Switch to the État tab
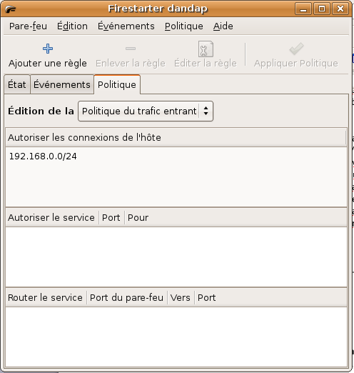 [x=17, y=84]
